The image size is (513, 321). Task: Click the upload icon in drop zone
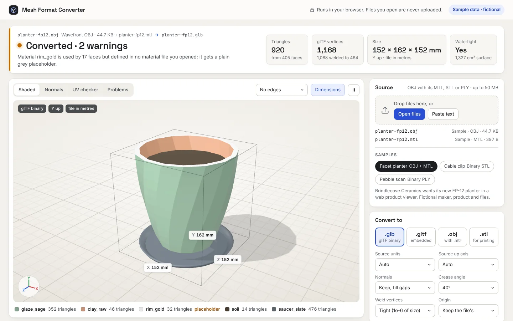(385, 110)
